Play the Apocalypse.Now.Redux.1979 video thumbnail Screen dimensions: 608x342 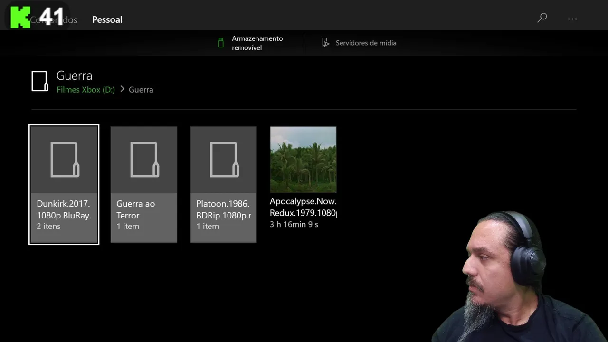click(x=304, y=160)
